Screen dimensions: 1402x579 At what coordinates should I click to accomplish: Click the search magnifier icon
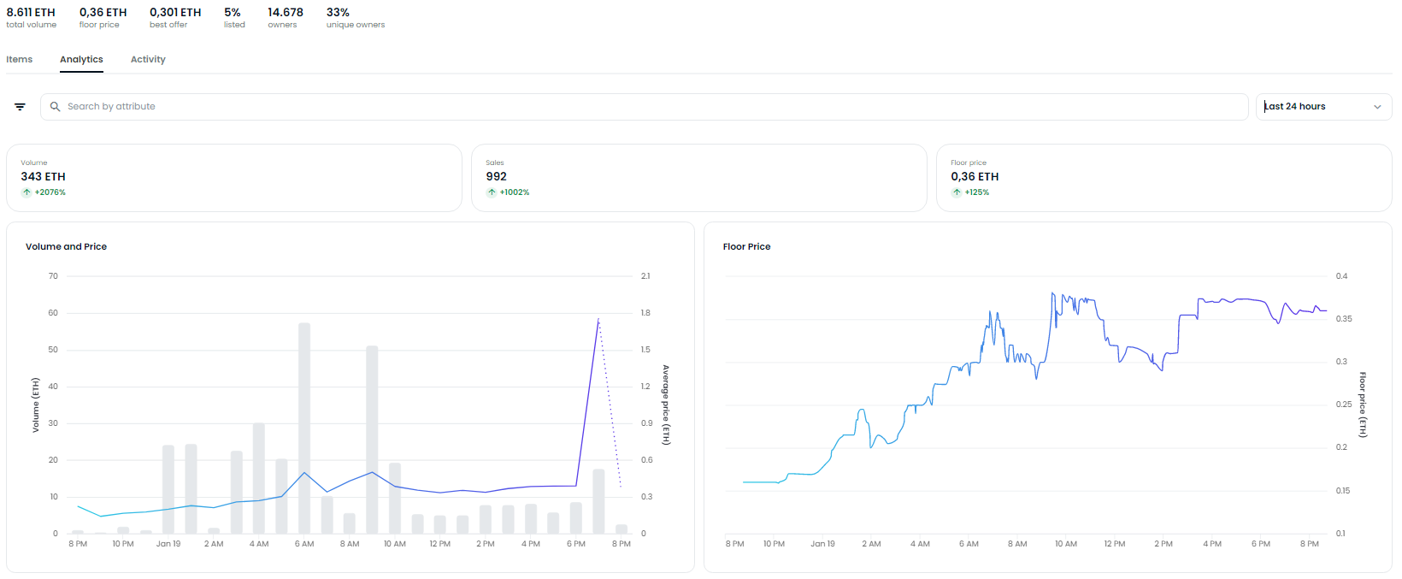pos(55,107)
